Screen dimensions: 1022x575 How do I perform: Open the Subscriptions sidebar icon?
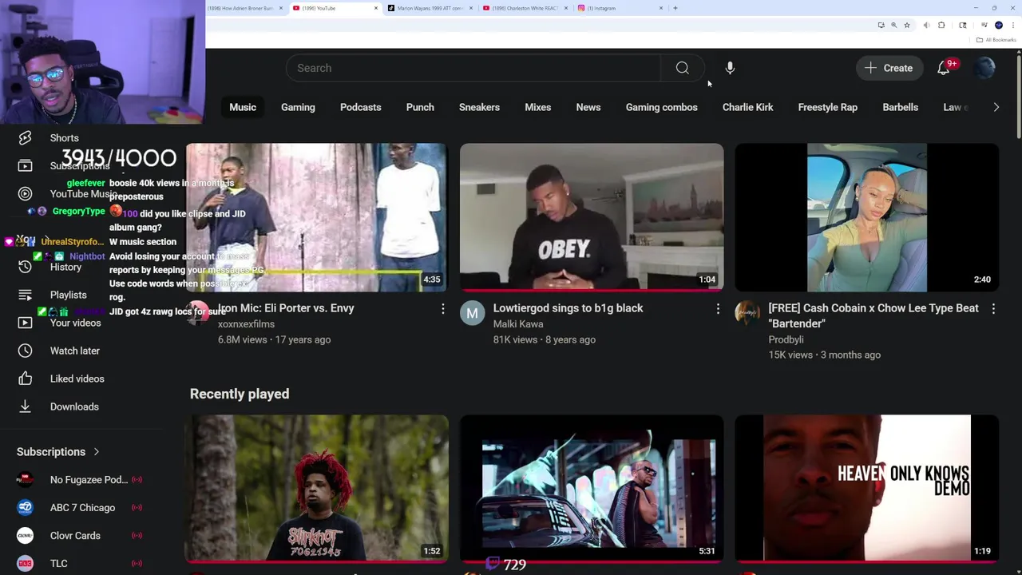coord(25,165)
